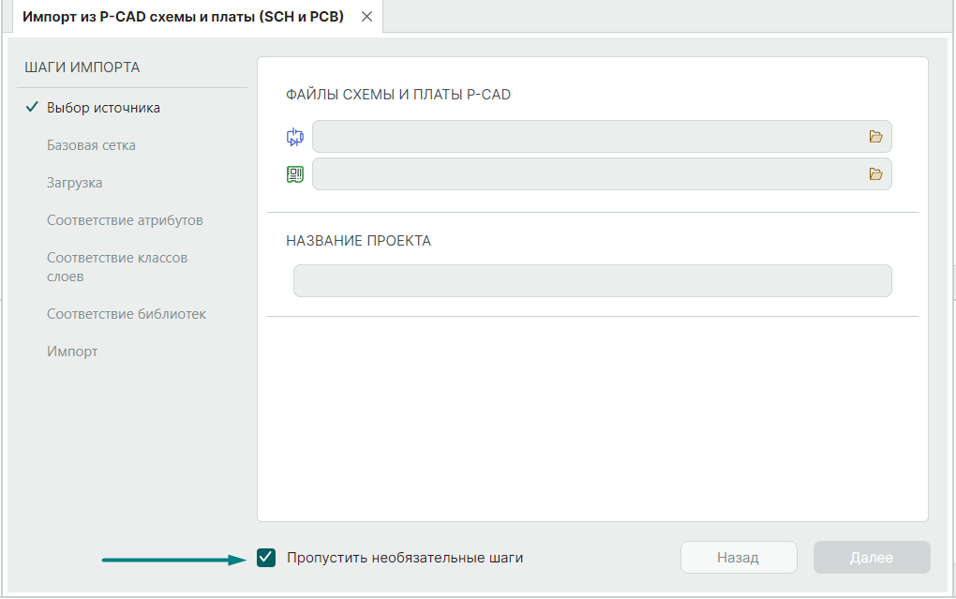Image resolution: width=956 pixels, height=599 pixels.
Task: Select the 'Соответствие классов слоев' step
Action: click(x=117, y=267)
